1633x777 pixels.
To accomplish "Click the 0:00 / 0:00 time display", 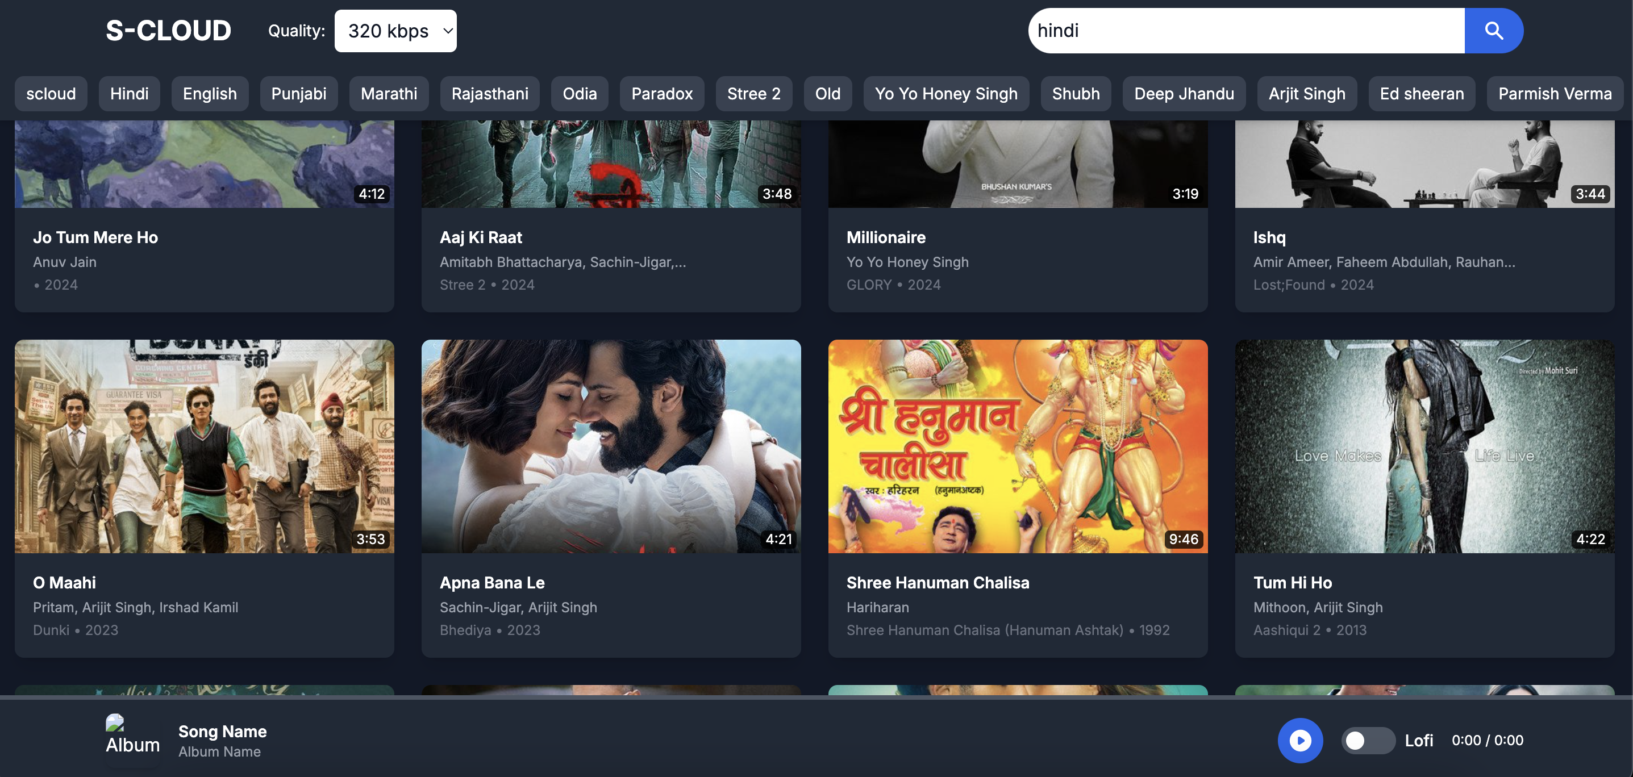I will (1487, 740).
